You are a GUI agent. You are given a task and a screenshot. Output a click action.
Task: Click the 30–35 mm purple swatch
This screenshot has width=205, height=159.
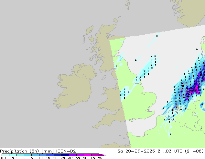coord(72,155)
